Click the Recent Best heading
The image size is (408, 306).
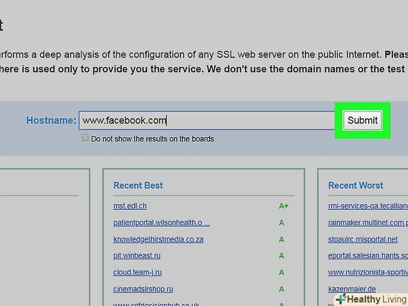coord(138,186)
